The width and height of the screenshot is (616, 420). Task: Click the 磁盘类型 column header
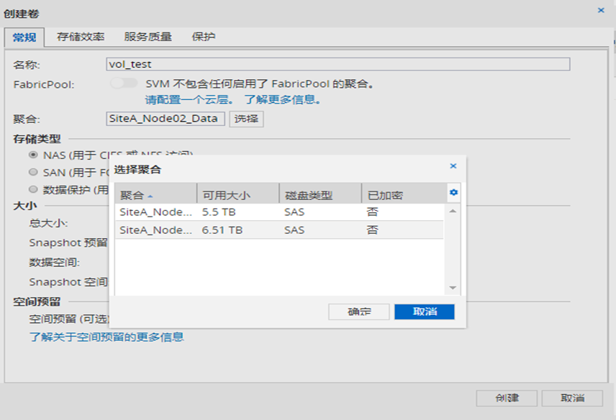(320, 195)
